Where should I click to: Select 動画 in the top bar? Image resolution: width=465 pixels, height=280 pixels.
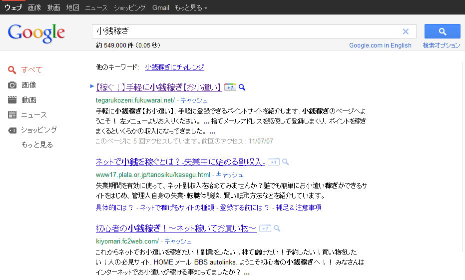pyautogui.click(x=53, y=7)
